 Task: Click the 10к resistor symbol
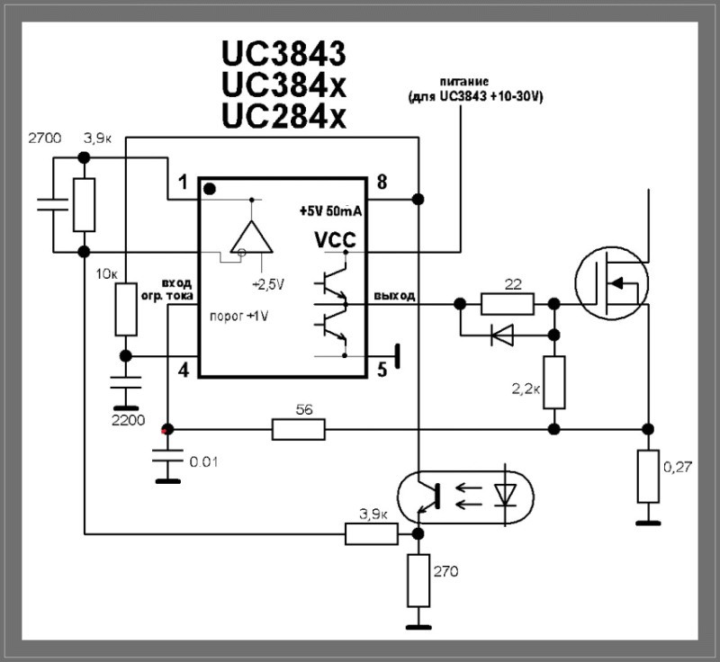[x=126, y=309]
